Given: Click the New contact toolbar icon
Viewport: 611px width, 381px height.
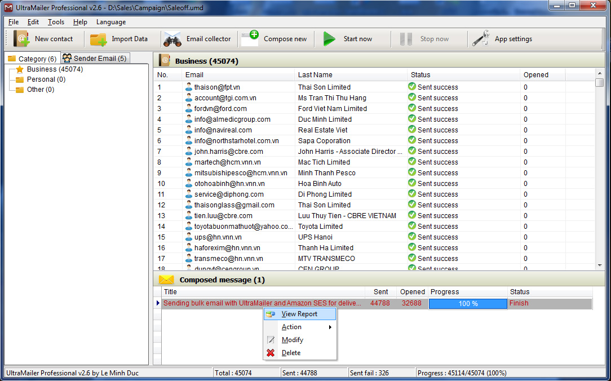Looking at the screenshot, I should pyautogui.click(x=22, y=39).
